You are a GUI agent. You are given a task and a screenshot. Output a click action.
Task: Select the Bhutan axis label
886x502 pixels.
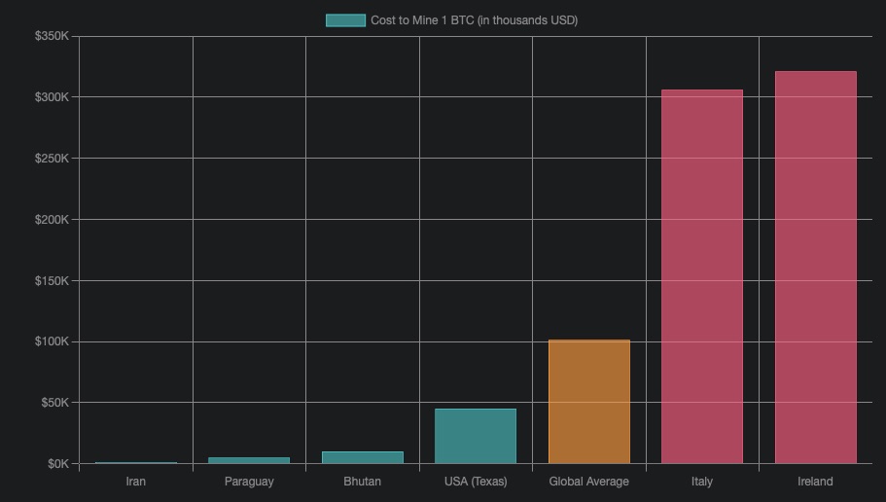(x=362, y=482)
